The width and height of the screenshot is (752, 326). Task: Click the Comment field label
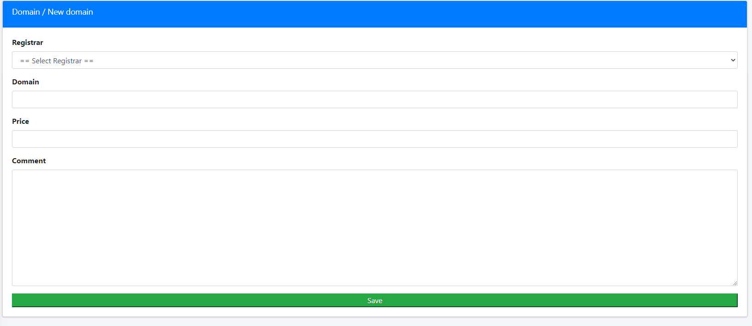[x=29, y=161]
